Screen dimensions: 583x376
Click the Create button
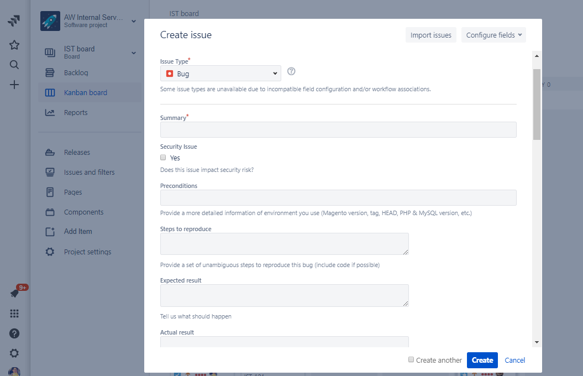point(482,360)
